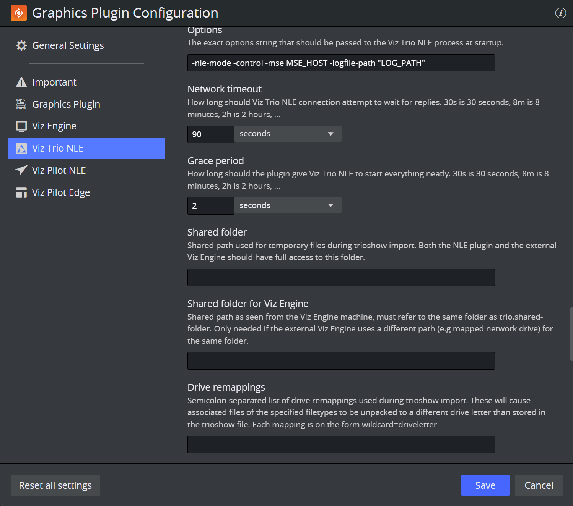Select Viz Engine in the sidebar
The width and height of the screenshot is (573, 506).
[x=86, y=126]
